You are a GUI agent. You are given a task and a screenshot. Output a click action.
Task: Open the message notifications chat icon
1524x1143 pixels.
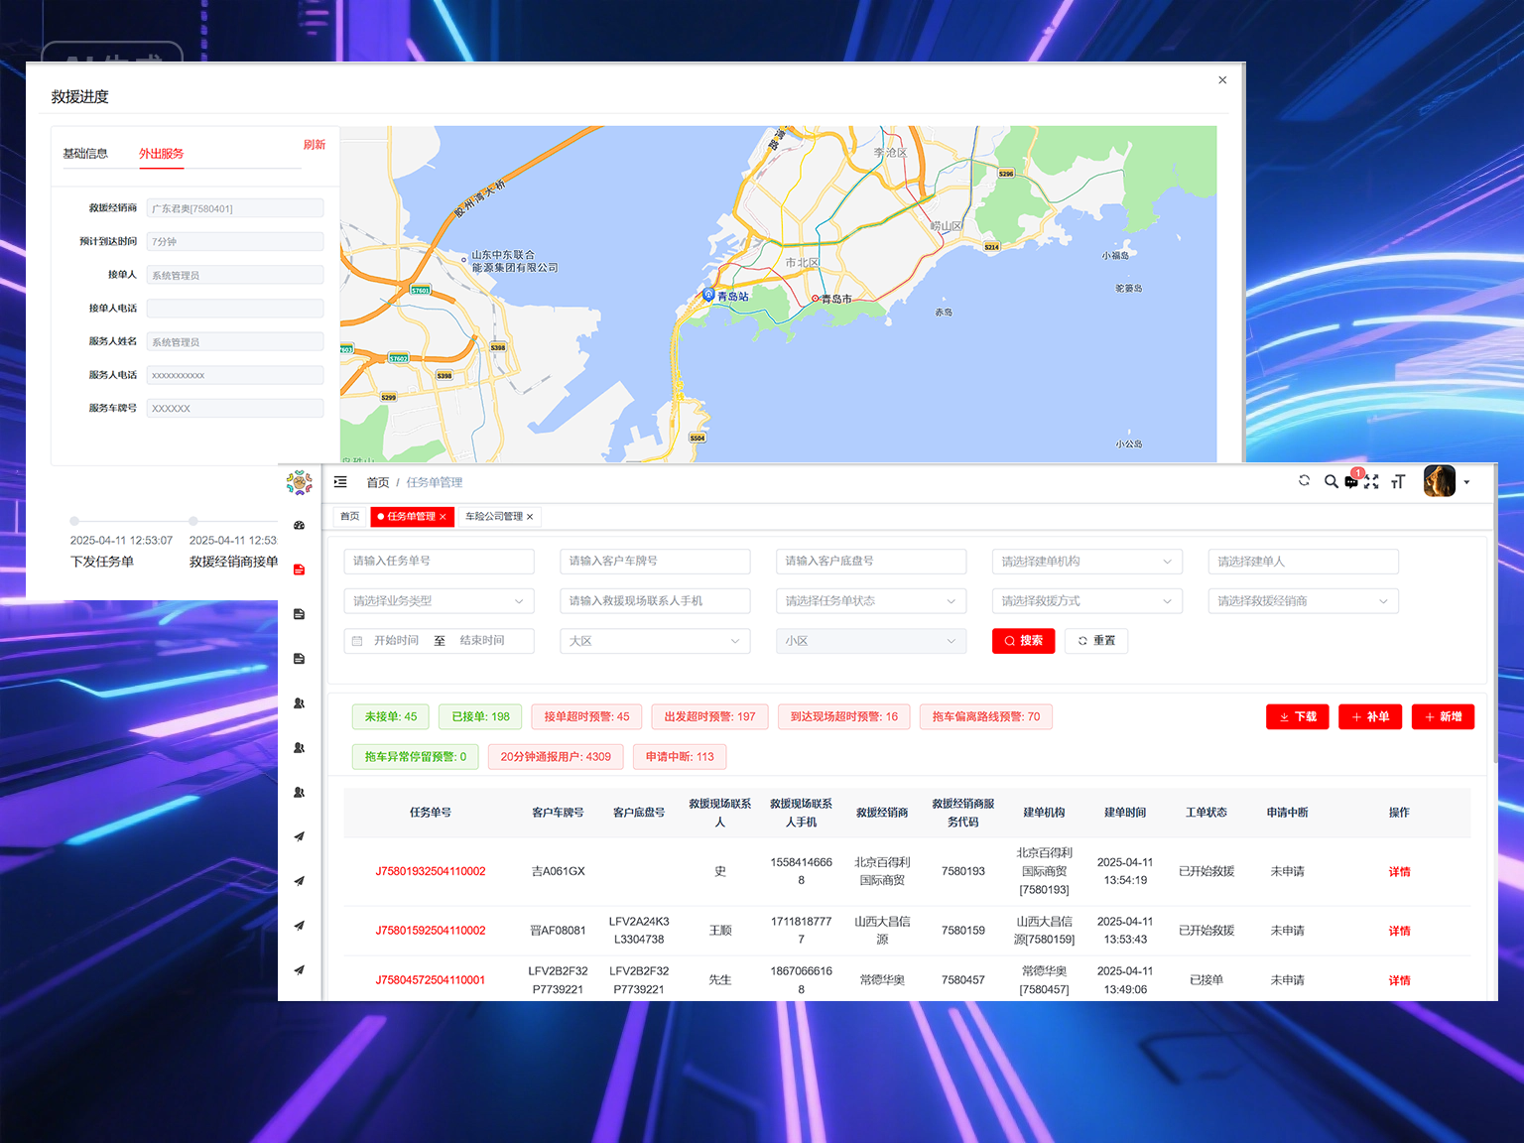[1351, 481]
